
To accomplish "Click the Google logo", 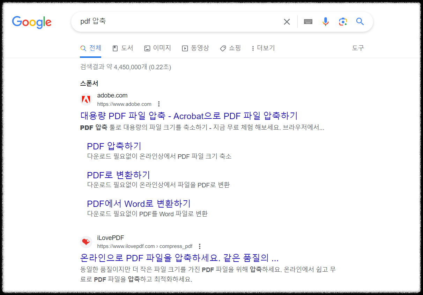I will [x=32, y=22].
